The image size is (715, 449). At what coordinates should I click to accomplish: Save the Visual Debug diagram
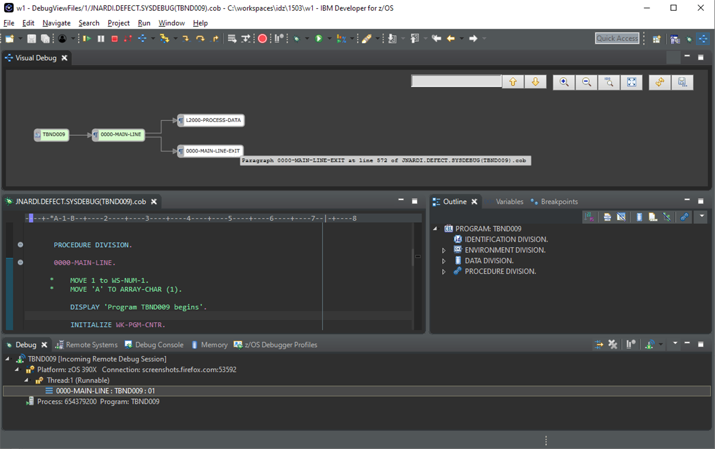[x=682, y=82]
